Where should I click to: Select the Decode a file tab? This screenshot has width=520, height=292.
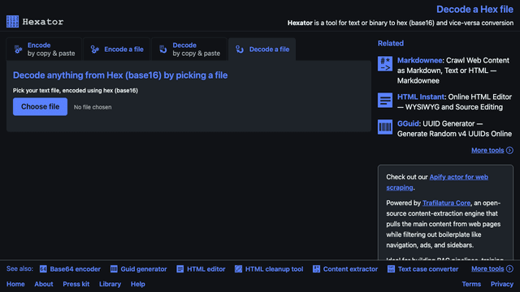pos(262,49)
